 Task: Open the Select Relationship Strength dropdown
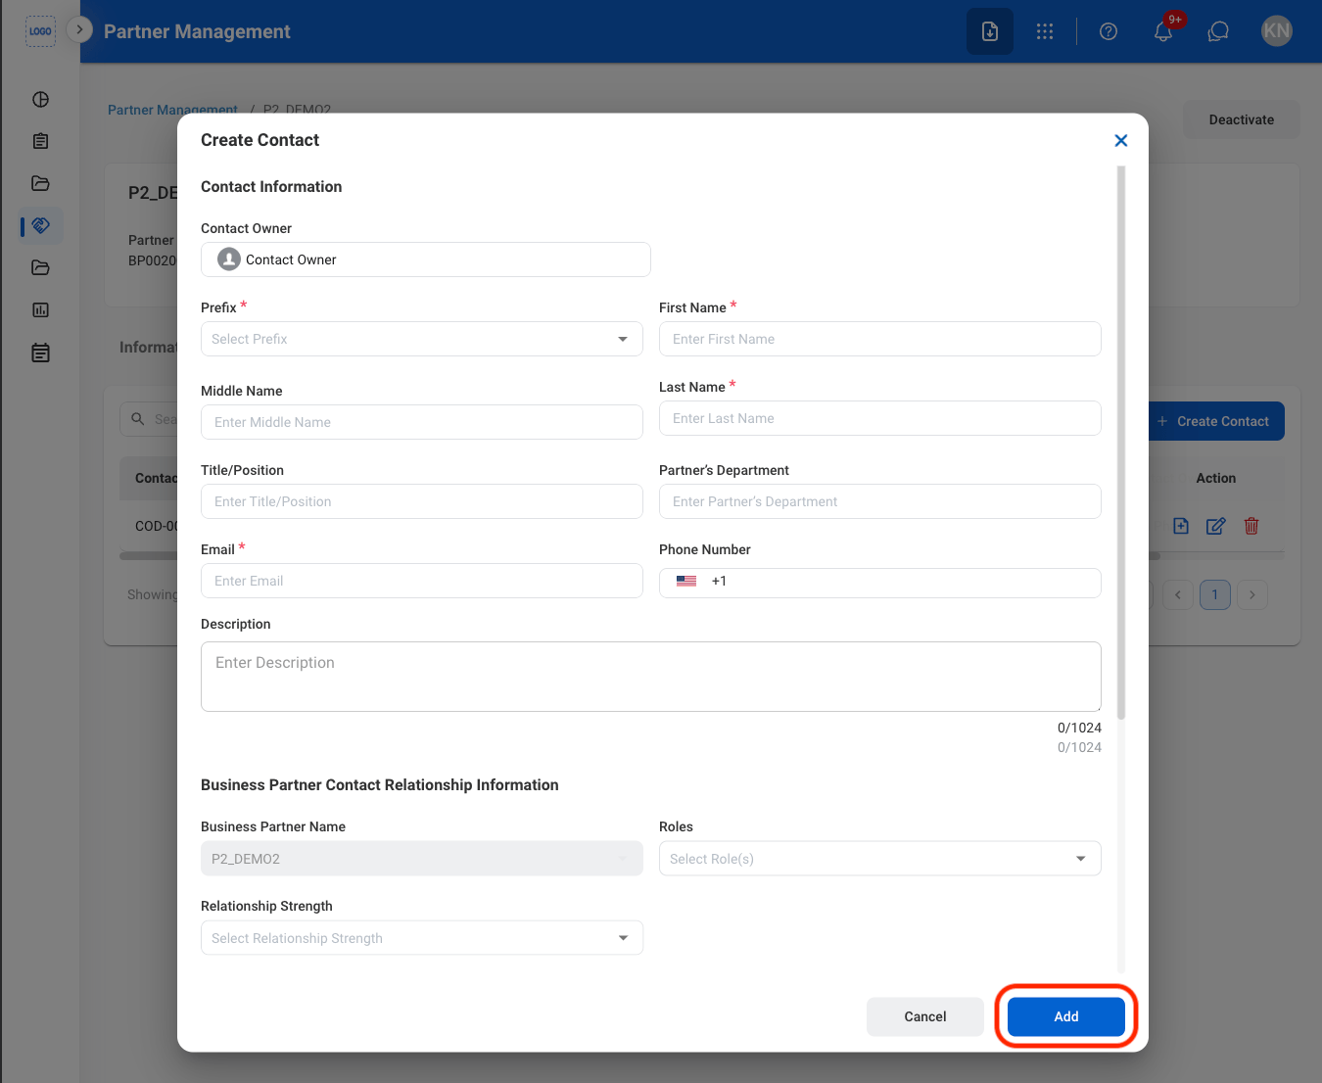422,938
